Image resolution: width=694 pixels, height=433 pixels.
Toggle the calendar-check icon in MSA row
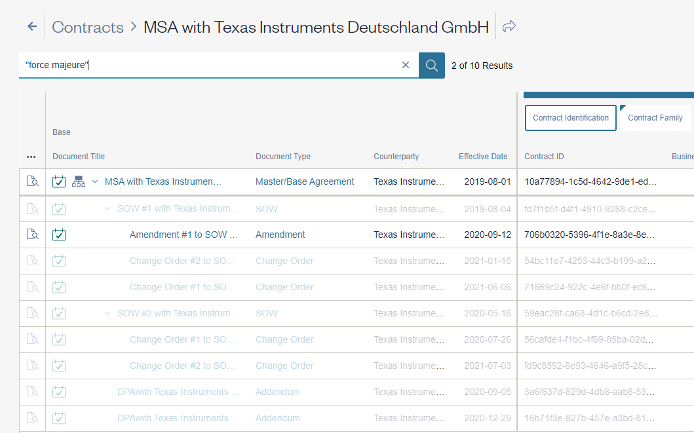pos(59,182)
